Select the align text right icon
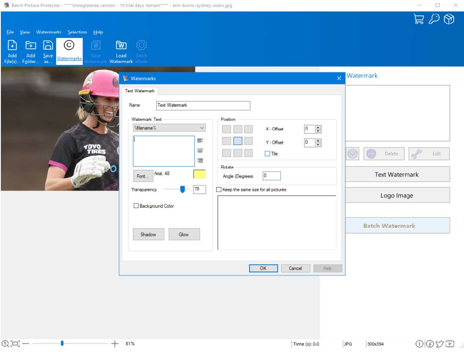This screenshot has width=464, height=352. tap(200, 161)
